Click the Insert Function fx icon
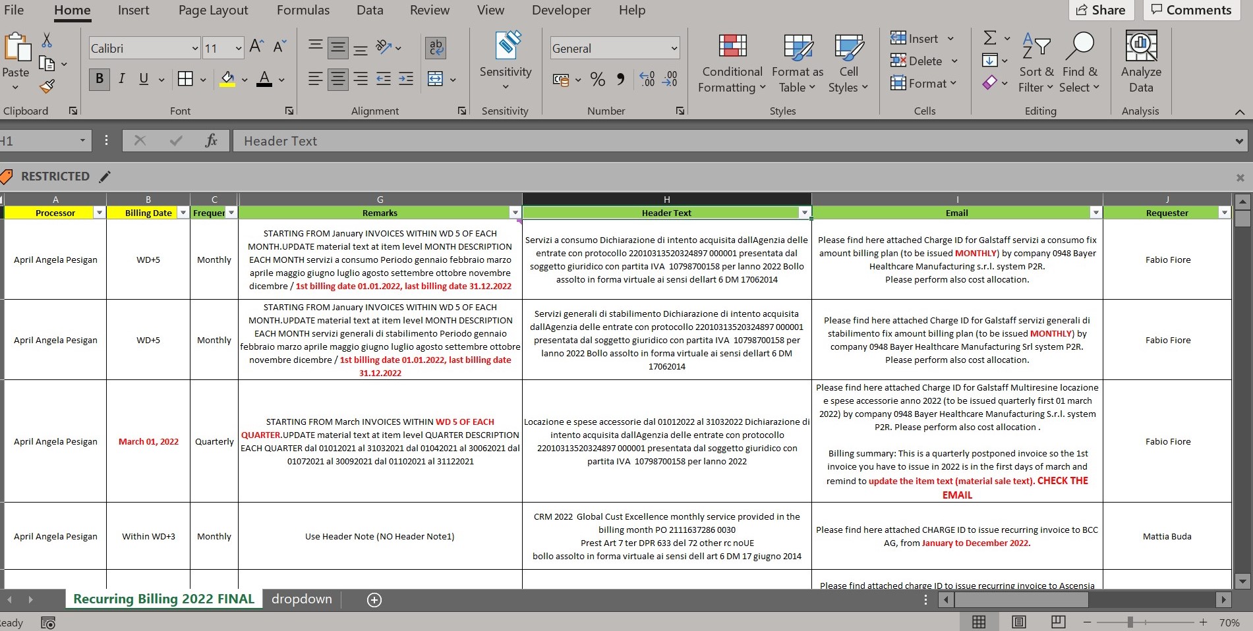The image size is (1253, 631). 211,140
